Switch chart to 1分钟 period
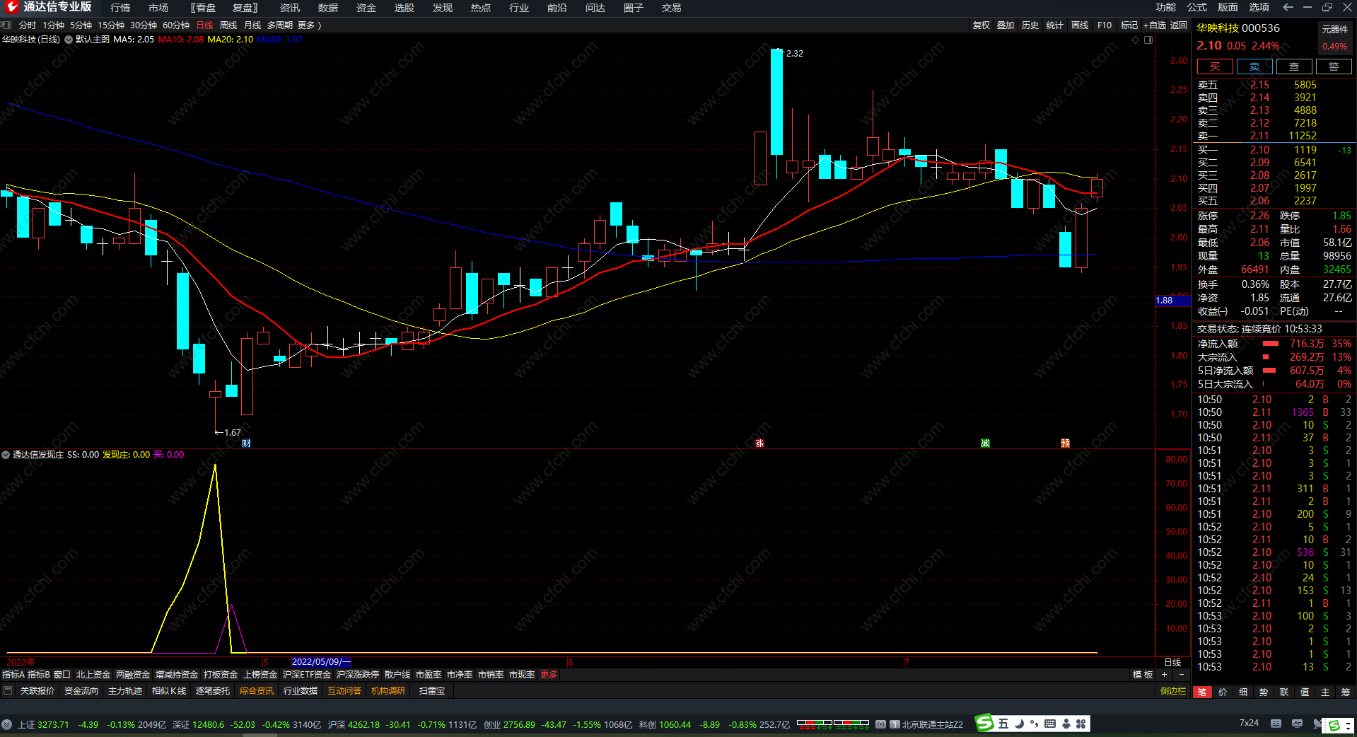The image size is (1357, 737). 53,25
